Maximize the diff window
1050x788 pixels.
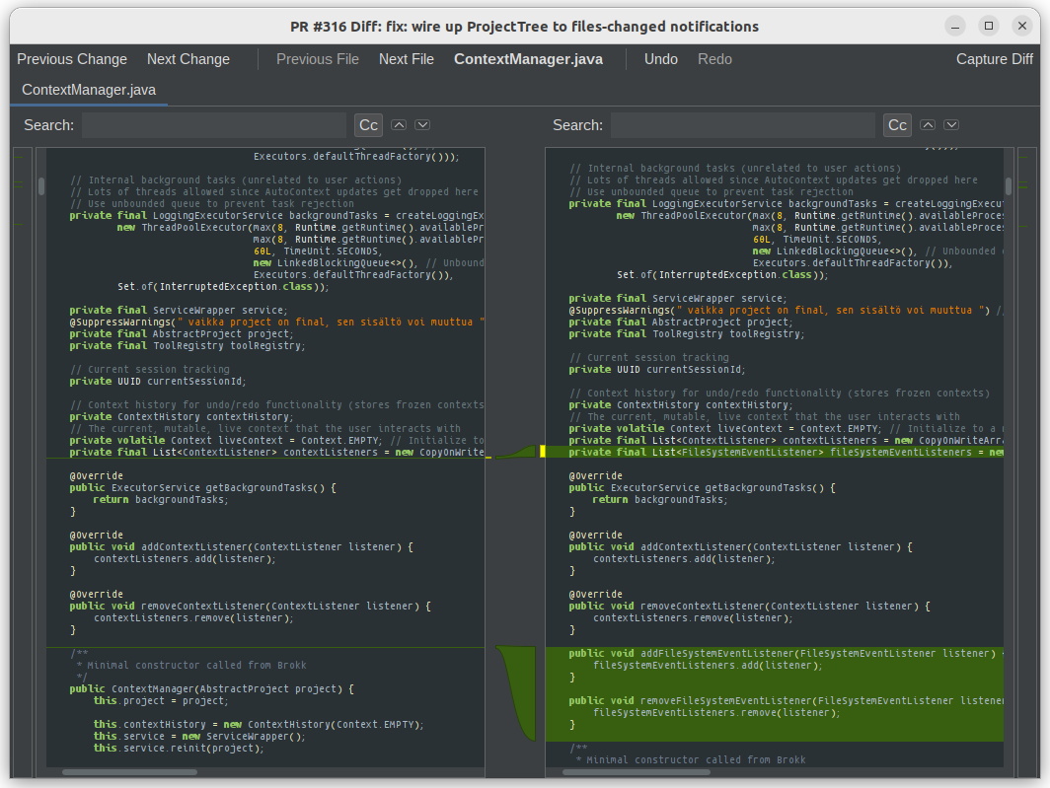pyautogui.click(x=989, y=26)
